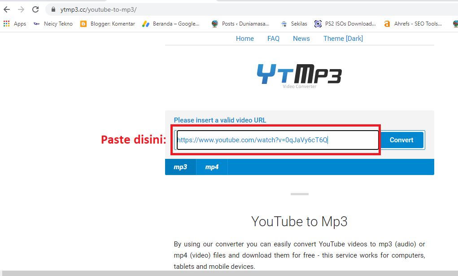Click the video URL input field
The image size is (458, 276).
tap(278, 140)
